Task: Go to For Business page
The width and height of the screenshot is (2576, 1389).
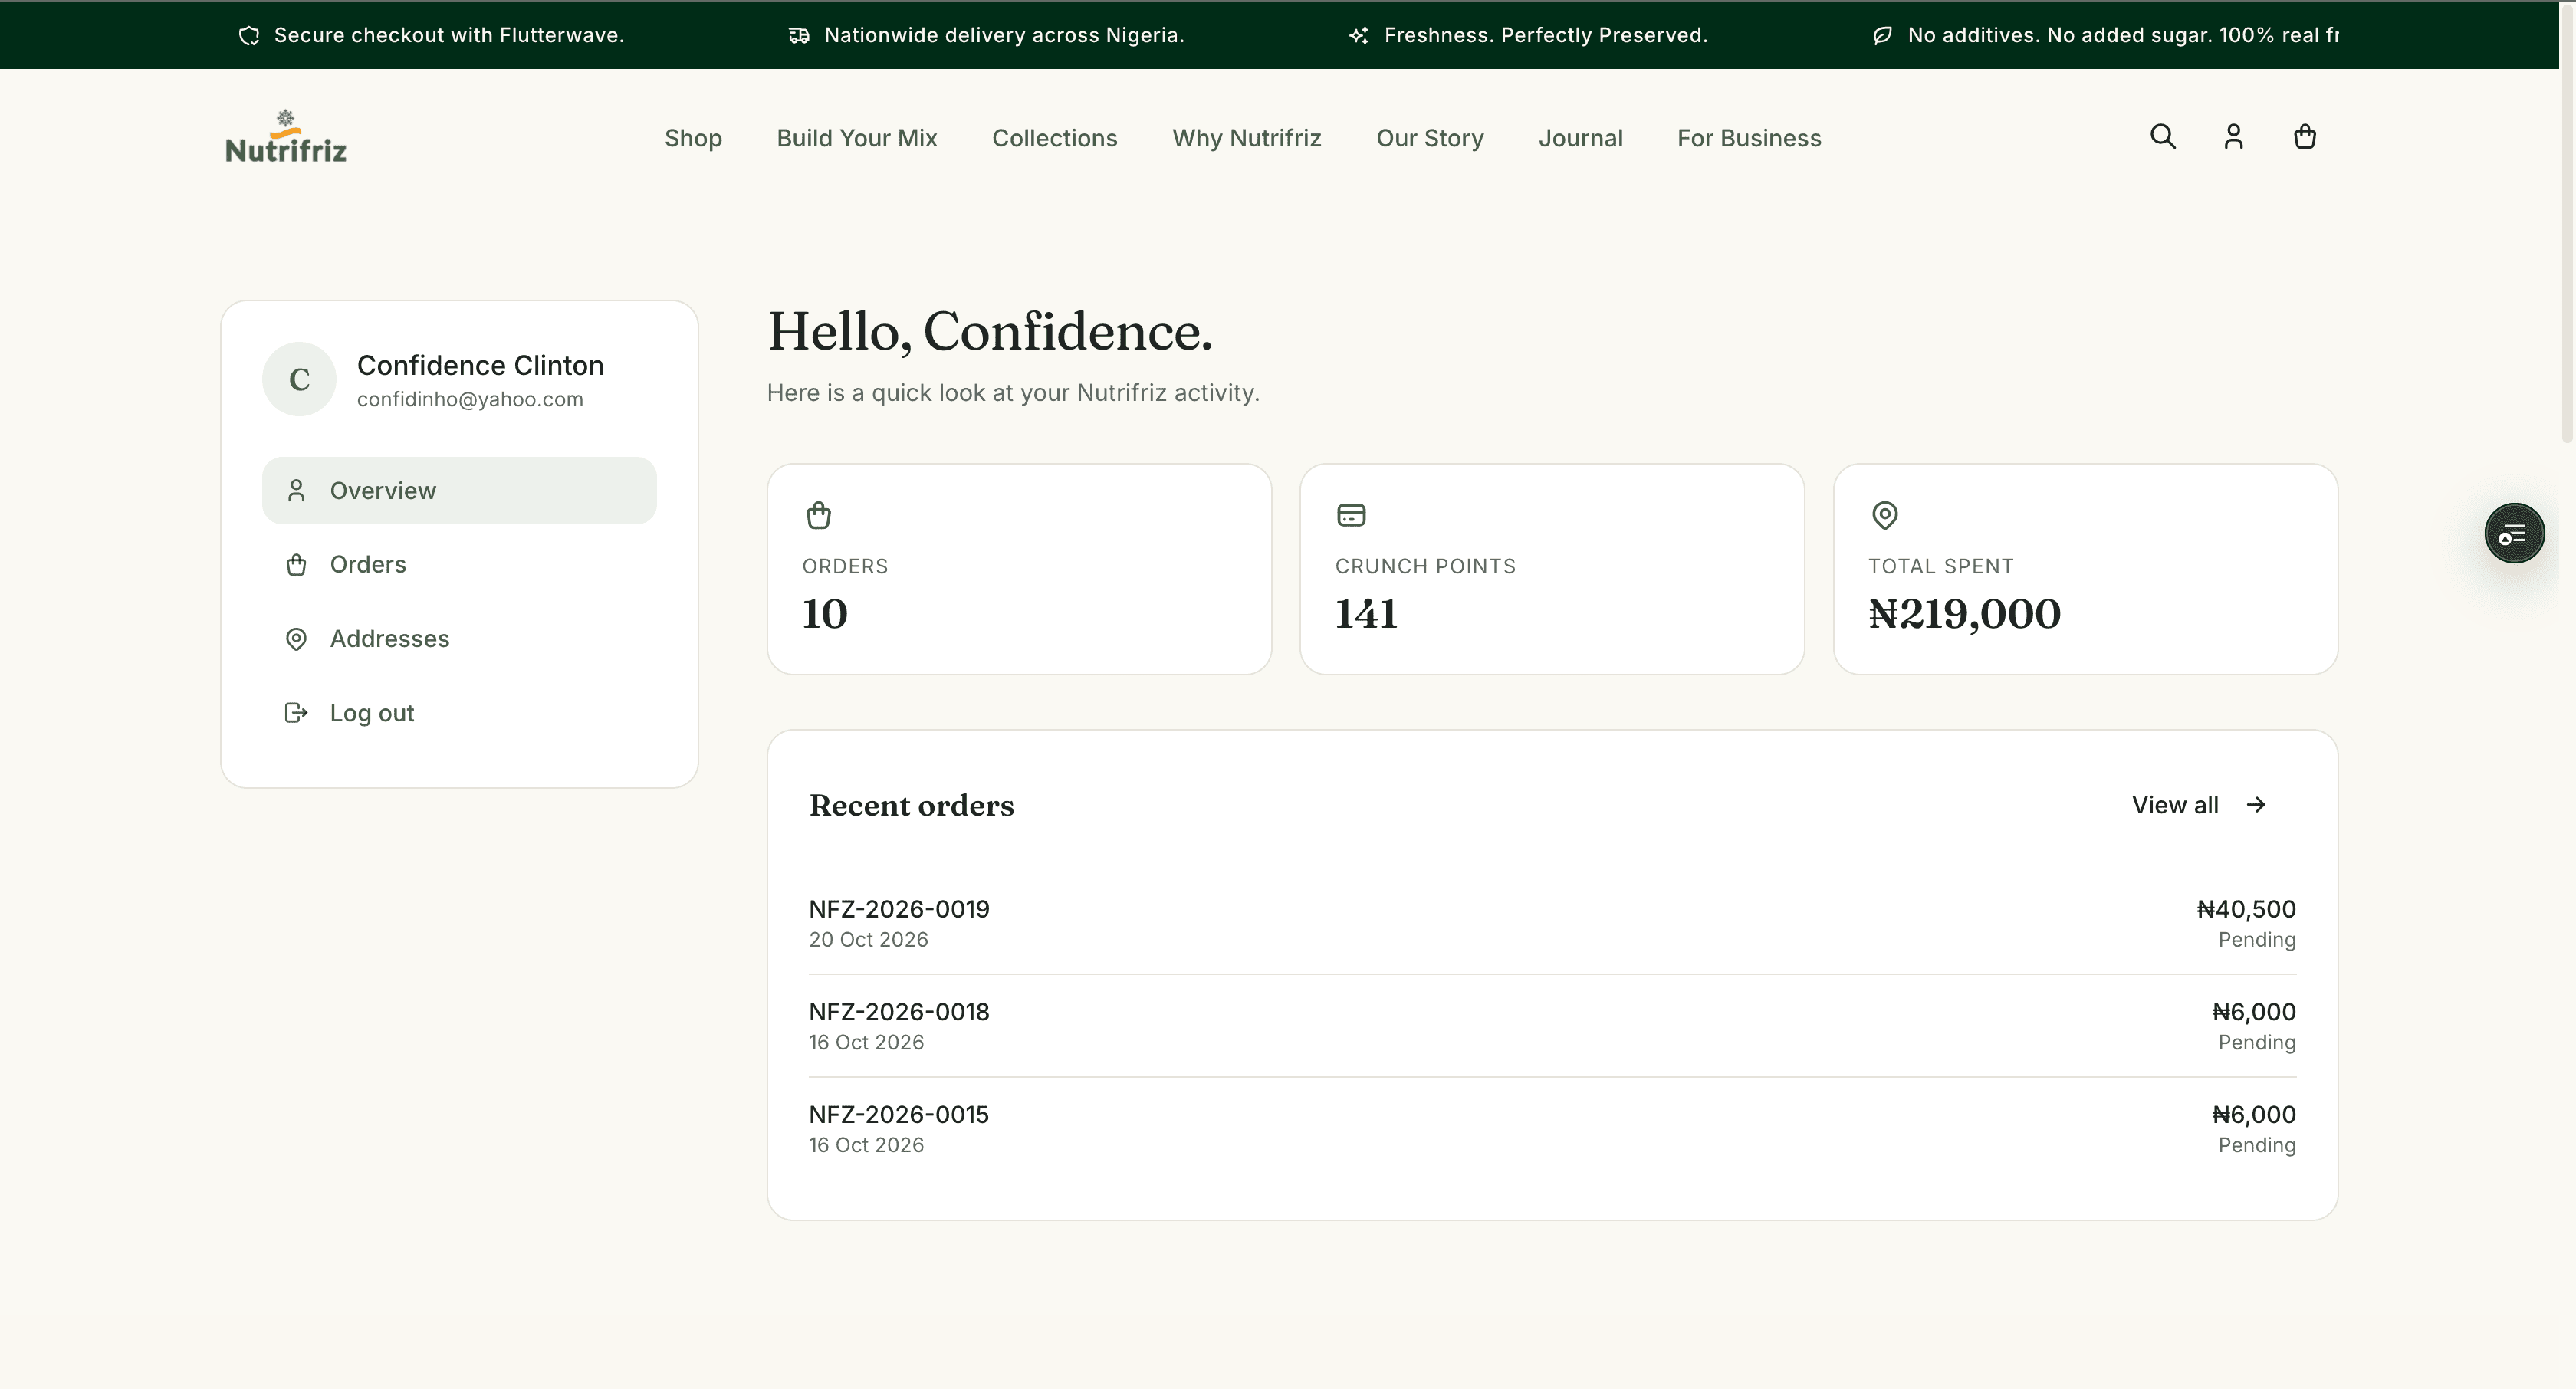Action: pyautogui.click(x=1749, y=138)
